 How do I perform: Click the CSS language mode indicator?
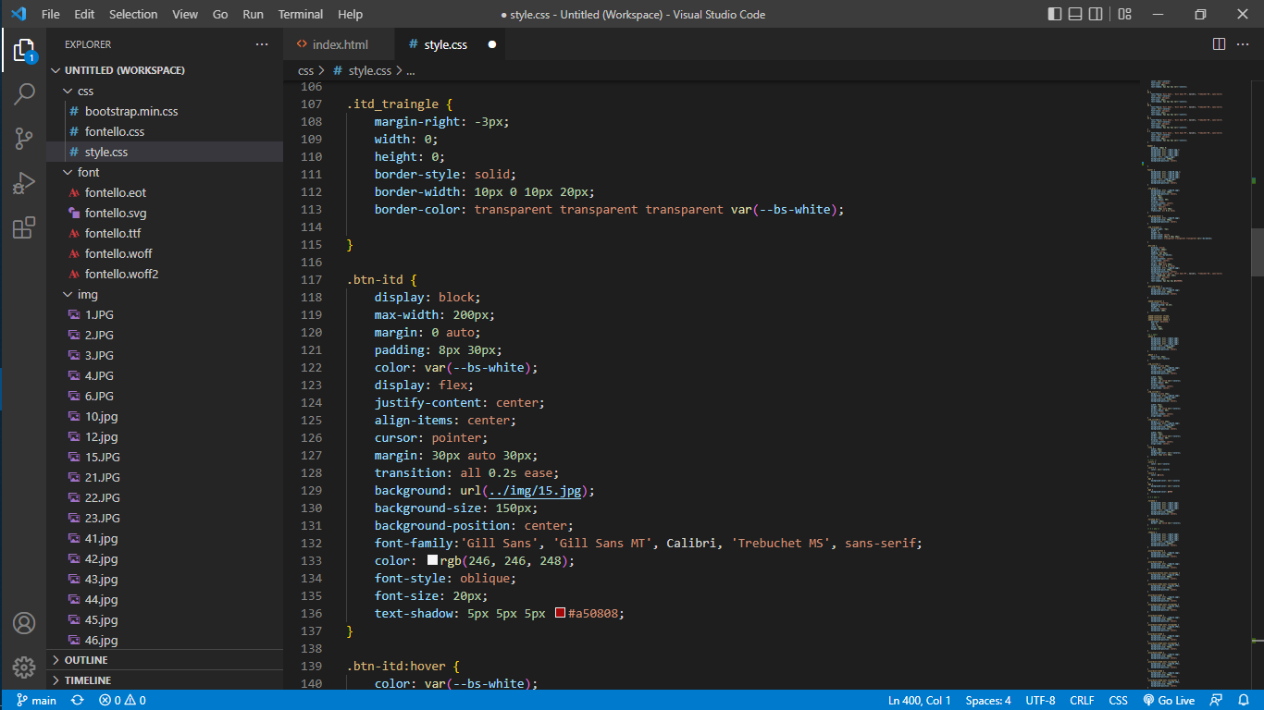pos(1118,700)
